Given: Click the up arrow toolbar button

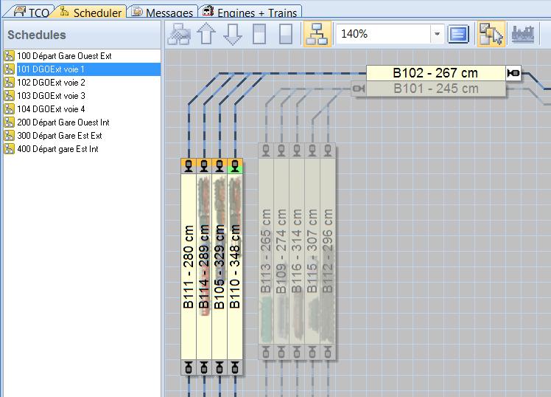Looking at the screenshot, I should [206, 34].
